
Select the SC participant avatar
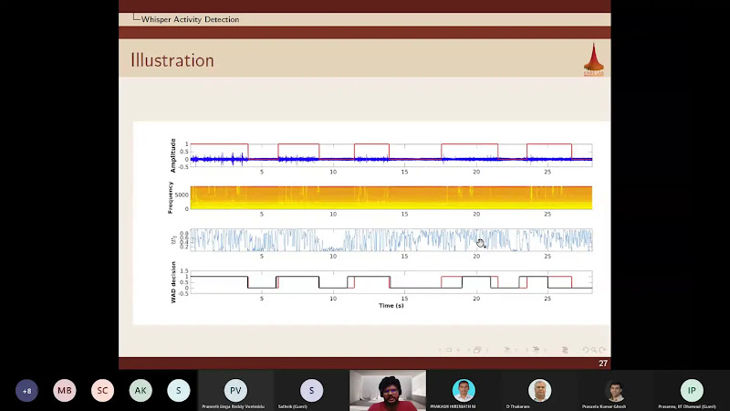click(x=102, y=391)
